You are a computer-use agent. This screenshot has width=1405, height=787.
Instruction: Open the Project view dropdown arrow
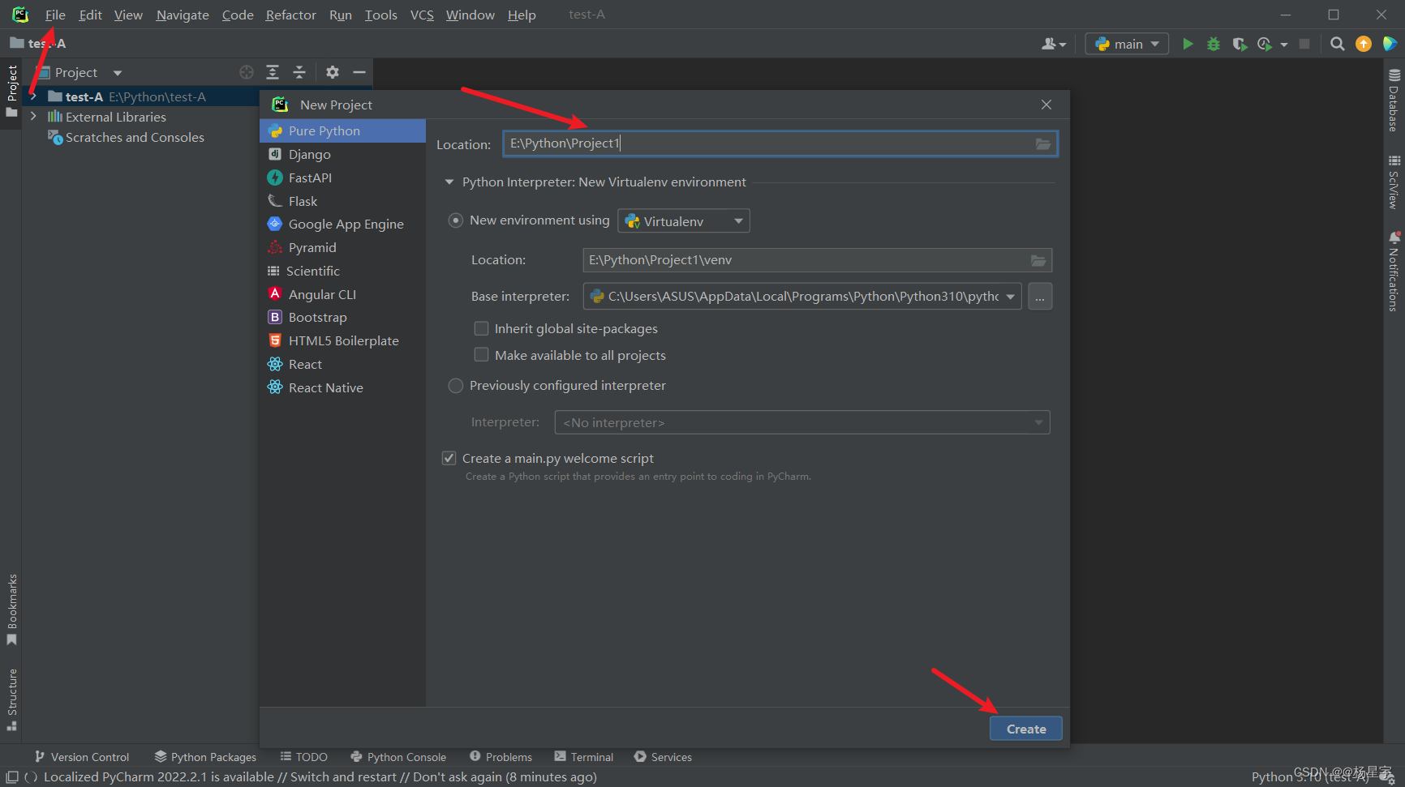click(118, 73)
